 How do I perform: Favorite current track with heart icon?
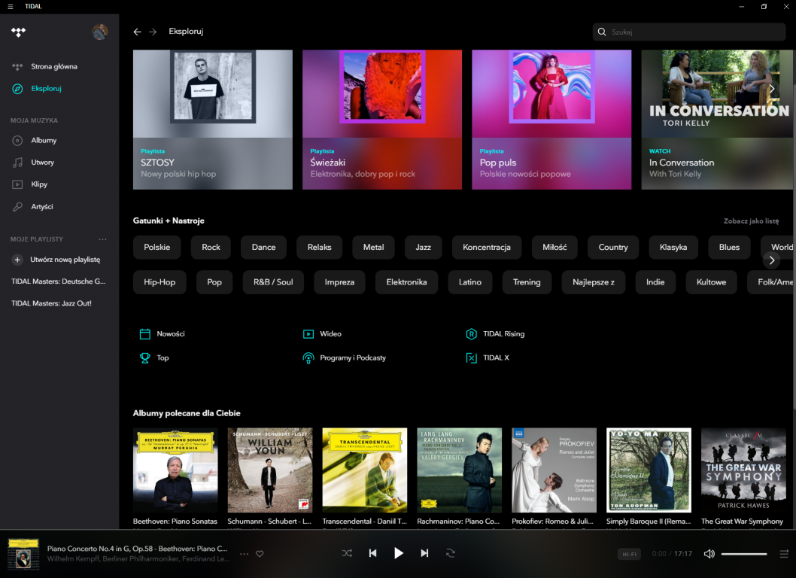click(x=260, y=554)
